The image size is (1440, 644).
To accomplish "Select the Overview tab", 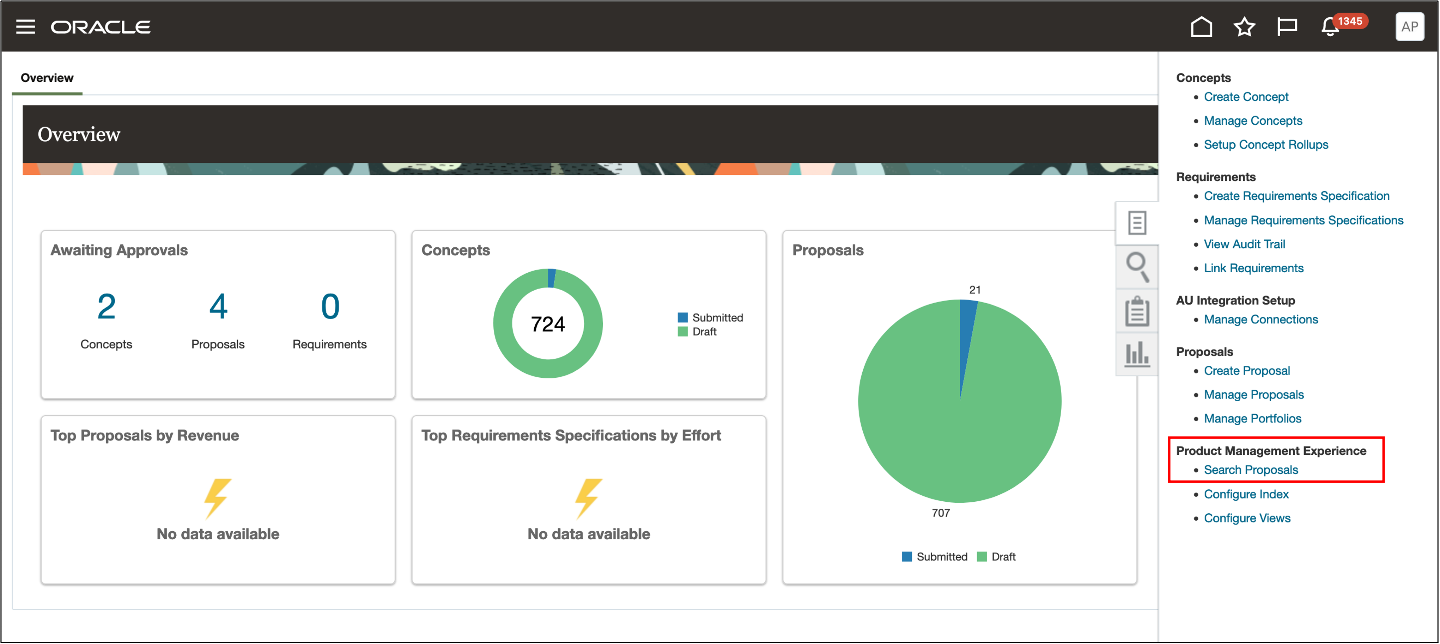I will (x=47, y=78).
